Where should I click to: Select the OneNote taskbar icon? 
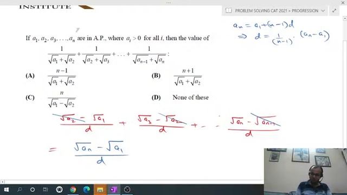coord(113,190)
